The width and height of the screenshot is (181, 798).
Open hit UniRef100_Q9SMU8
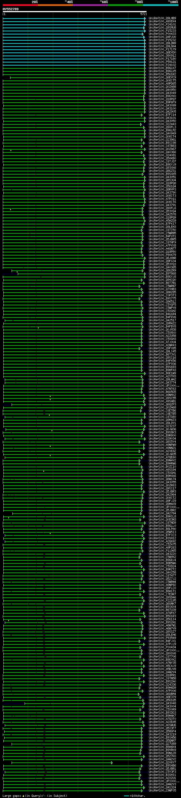[162, 27]
